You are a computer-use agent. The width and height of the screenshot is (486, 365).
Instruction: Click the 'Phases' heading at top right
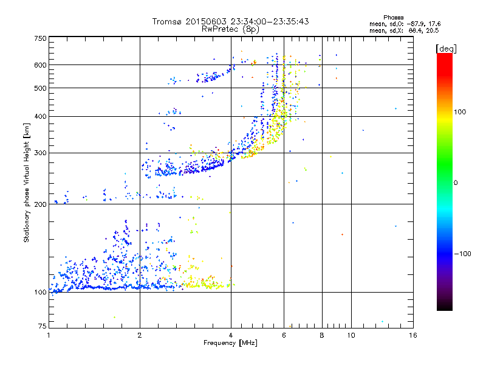pos(393,18)
